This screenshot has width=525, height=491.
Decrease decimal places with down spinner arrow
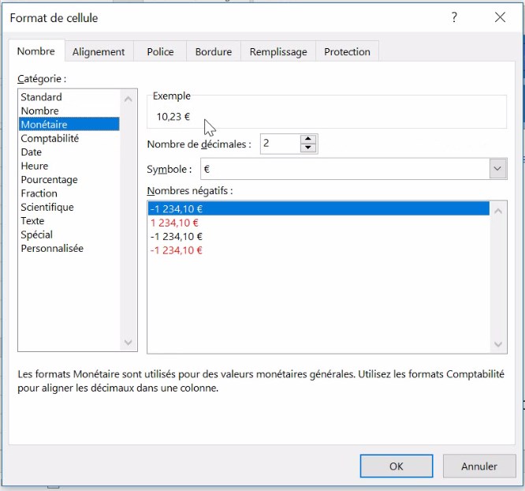[x=308, y=148]
